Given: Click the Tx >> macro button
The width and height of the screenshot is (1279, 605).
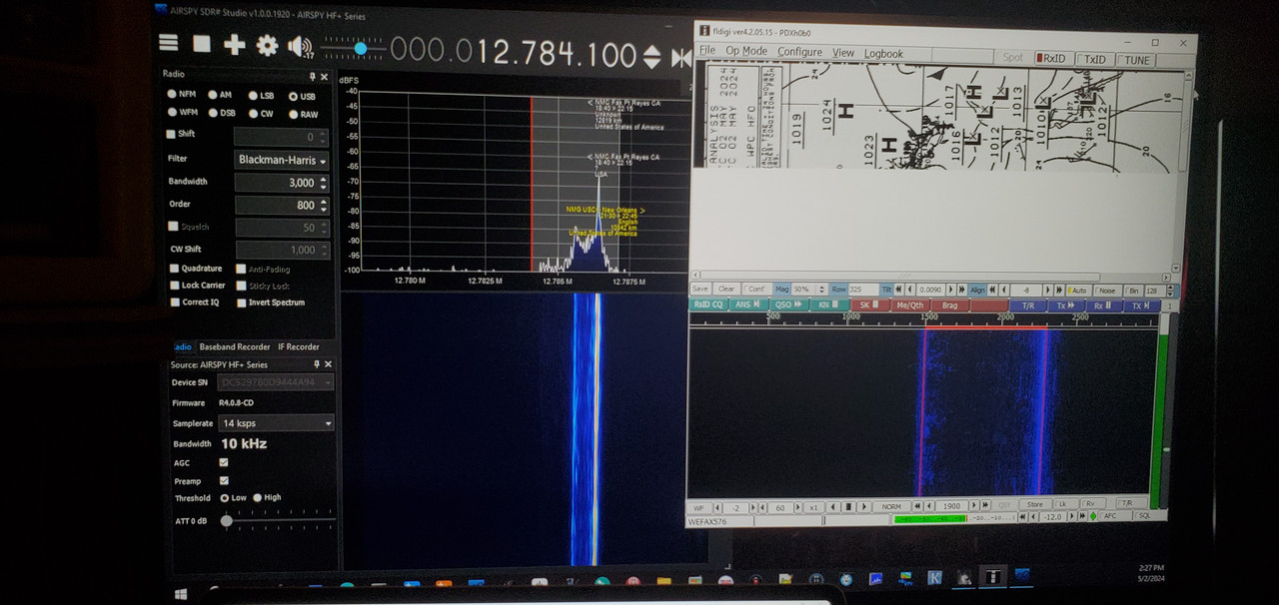Looking at the screenshot, I should tap(1066, 305).
